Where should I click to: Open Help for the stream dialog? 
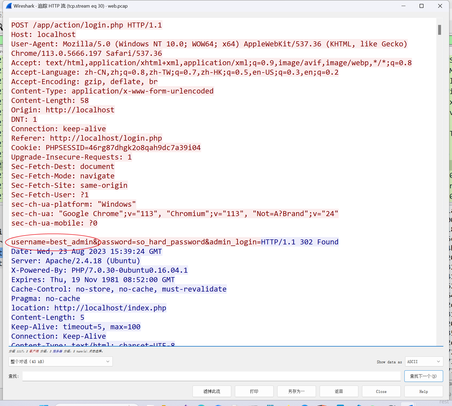click(423, 391)
